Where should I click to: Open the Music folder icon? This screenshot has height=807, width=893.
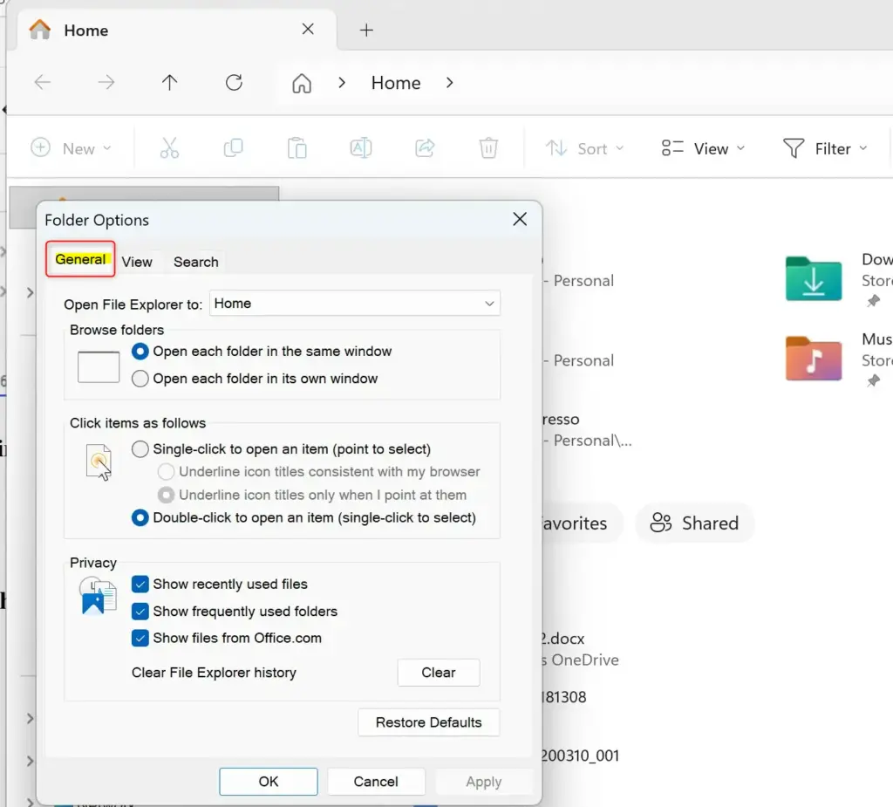coord(814,359)
